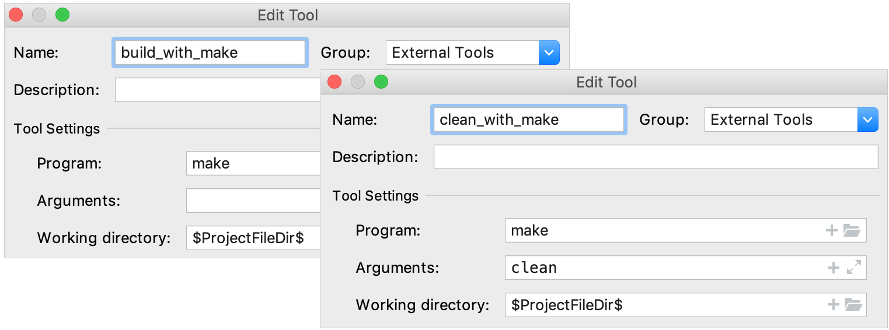Screen dimensions: 889x330
Task: Open Group dropdown in clean_with_make dialog
Action: [x=867, y=120]
